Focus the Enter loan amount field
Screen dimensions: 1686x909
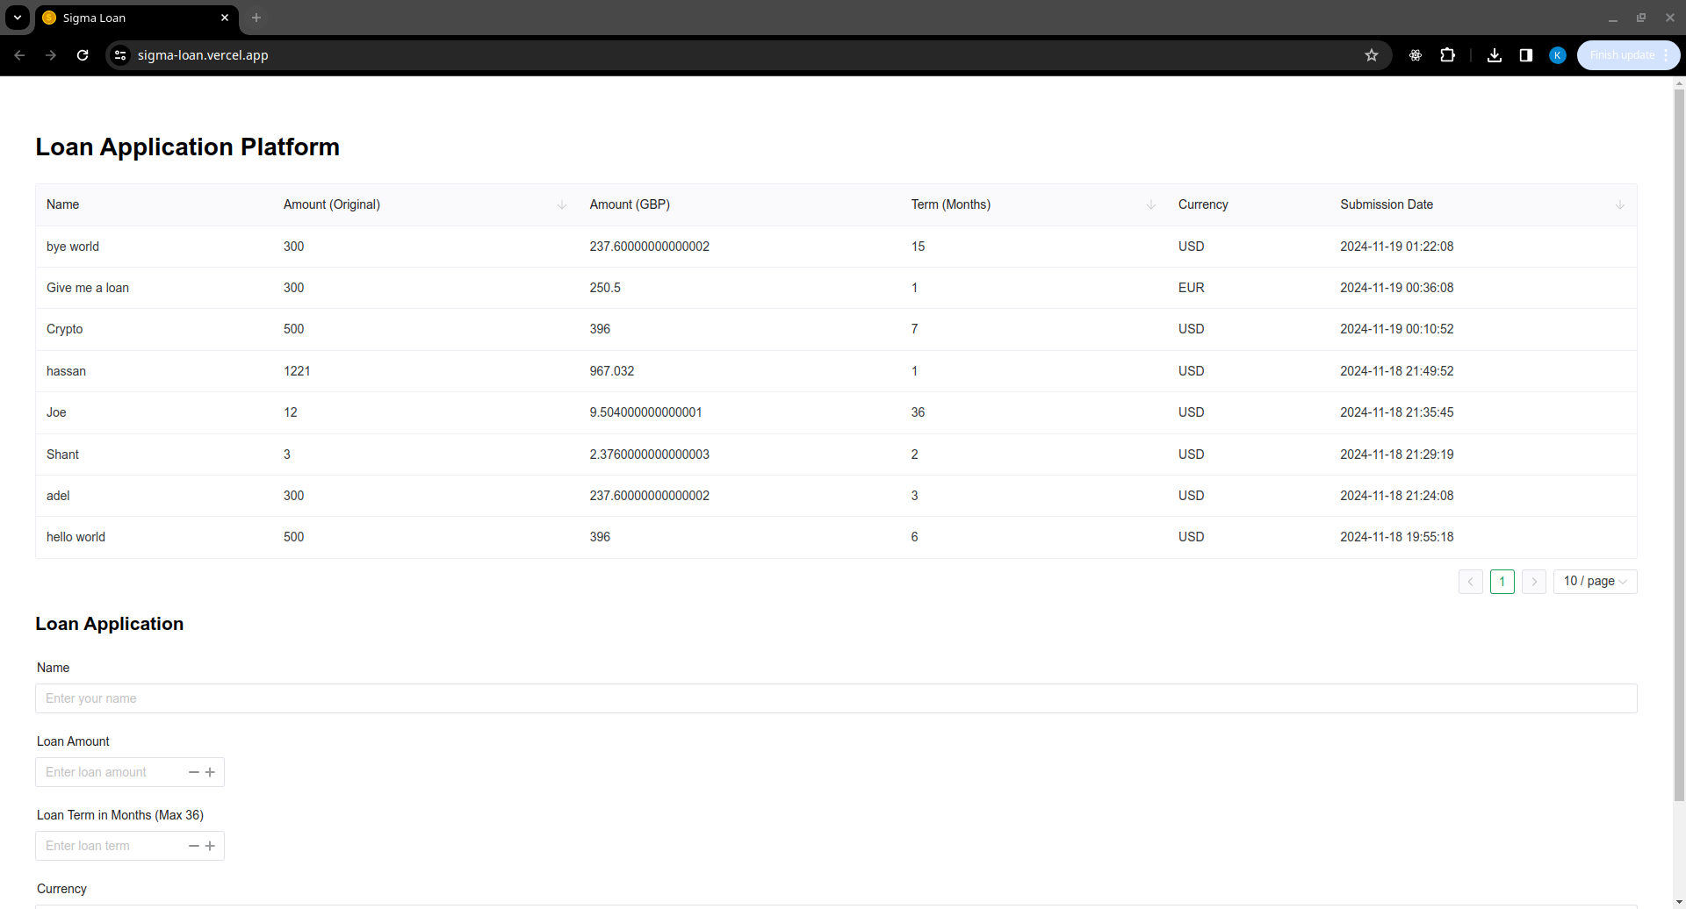pyautogui.click(x=112, y=772)
